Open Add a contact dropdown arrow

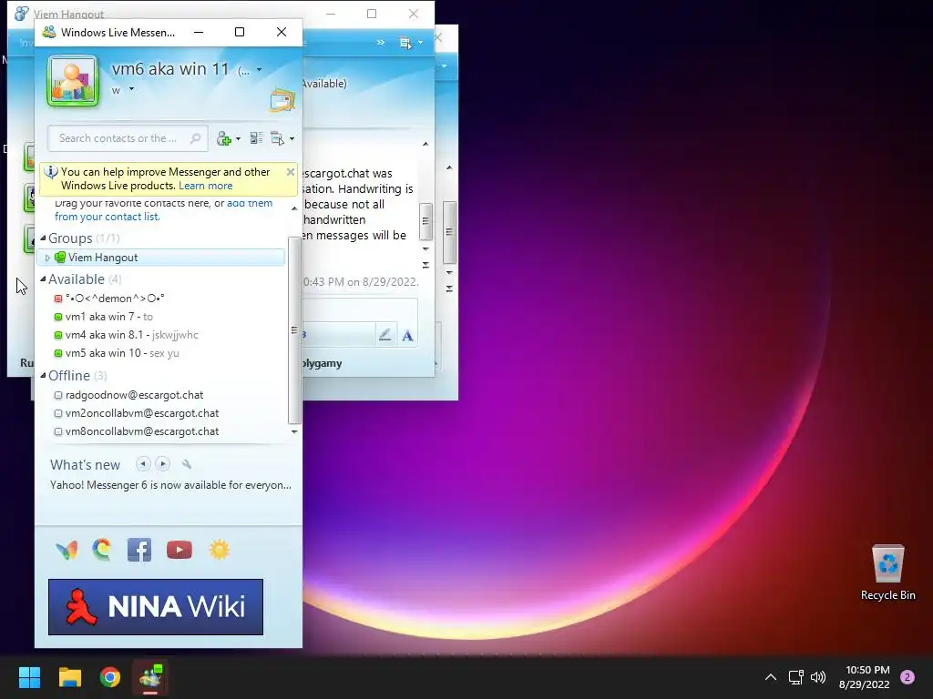238,139
